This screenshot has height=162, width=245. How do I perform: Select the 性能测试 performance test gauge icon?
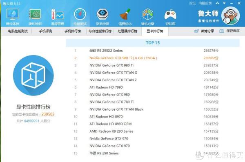point(80,17)
